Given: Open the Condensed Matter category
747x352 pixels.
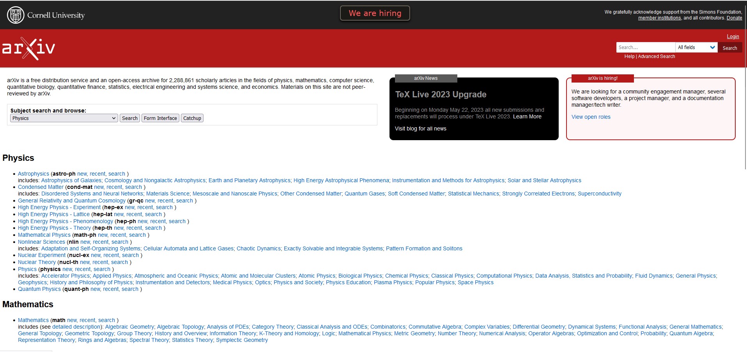Looking at the screenshot, I should point(41,187).
